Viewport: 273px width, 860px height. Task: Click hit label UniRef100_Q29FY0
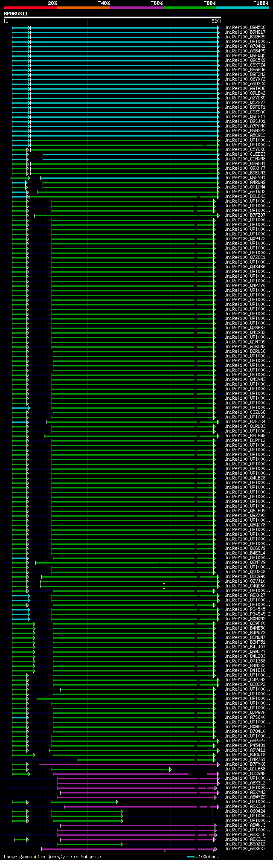click(x=245, y=624)
